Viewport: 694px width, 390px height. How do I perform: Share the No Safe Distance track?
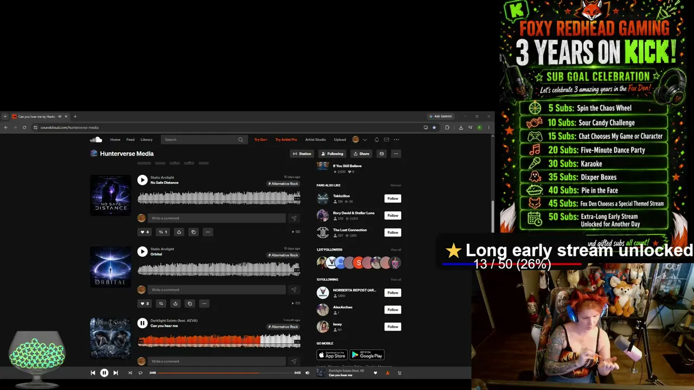click(179, 232)
